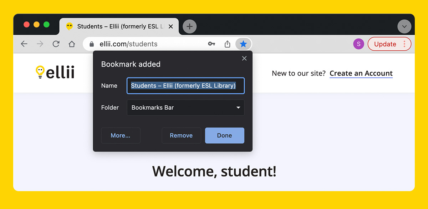
Task: Maximize window with green button
Action: coord(46,25)
